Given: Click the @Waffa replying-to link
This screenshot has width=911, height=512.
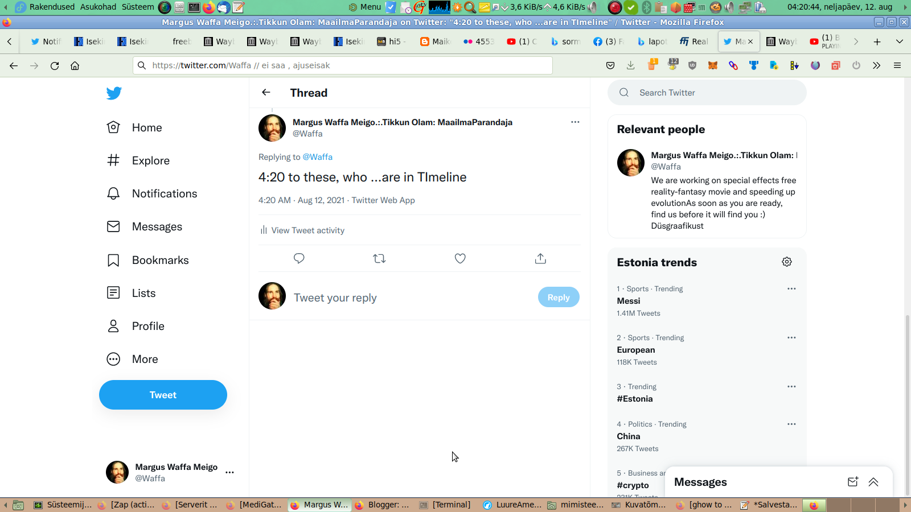Looking at the screenshot, I should tap(317, 157).
